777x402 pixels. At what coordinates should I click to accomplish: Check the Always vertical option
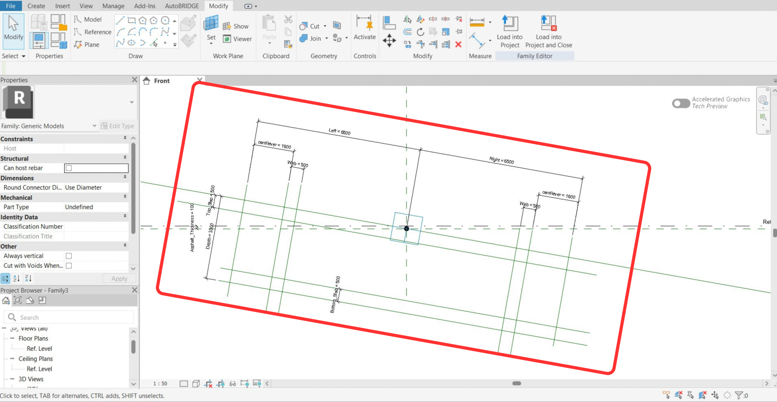(x=69, y=256)
